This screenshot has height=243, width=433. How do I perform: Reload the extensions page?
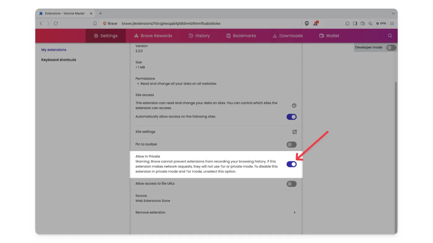[56, 23]
